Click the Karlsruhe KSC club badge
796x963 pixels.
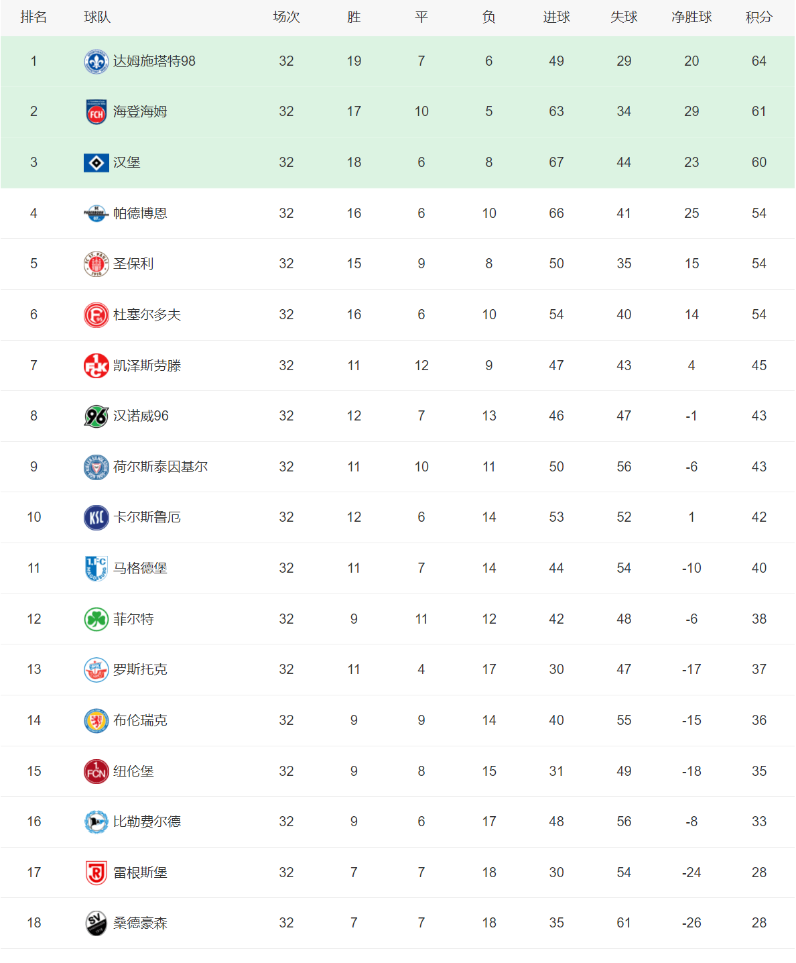tap(96, 518)
